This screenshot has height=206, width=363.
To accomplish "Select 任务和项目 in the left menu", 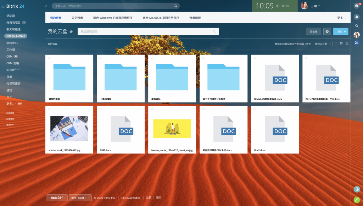I will pos(13,23).
